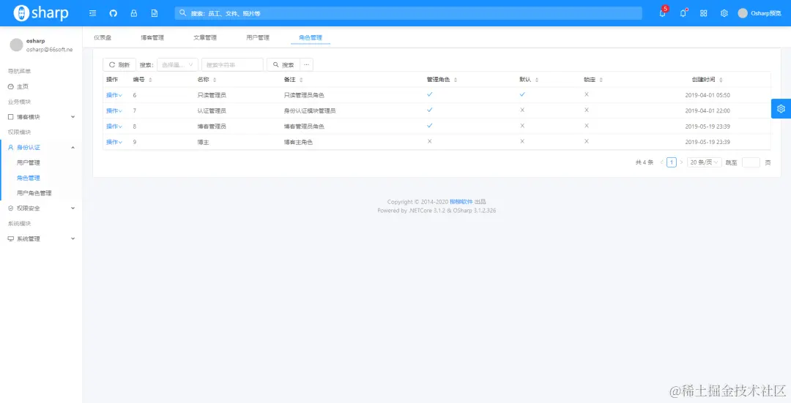Open the 柳柳软件 link in footer
Viewport: 791px width, 403px height.
461,202
